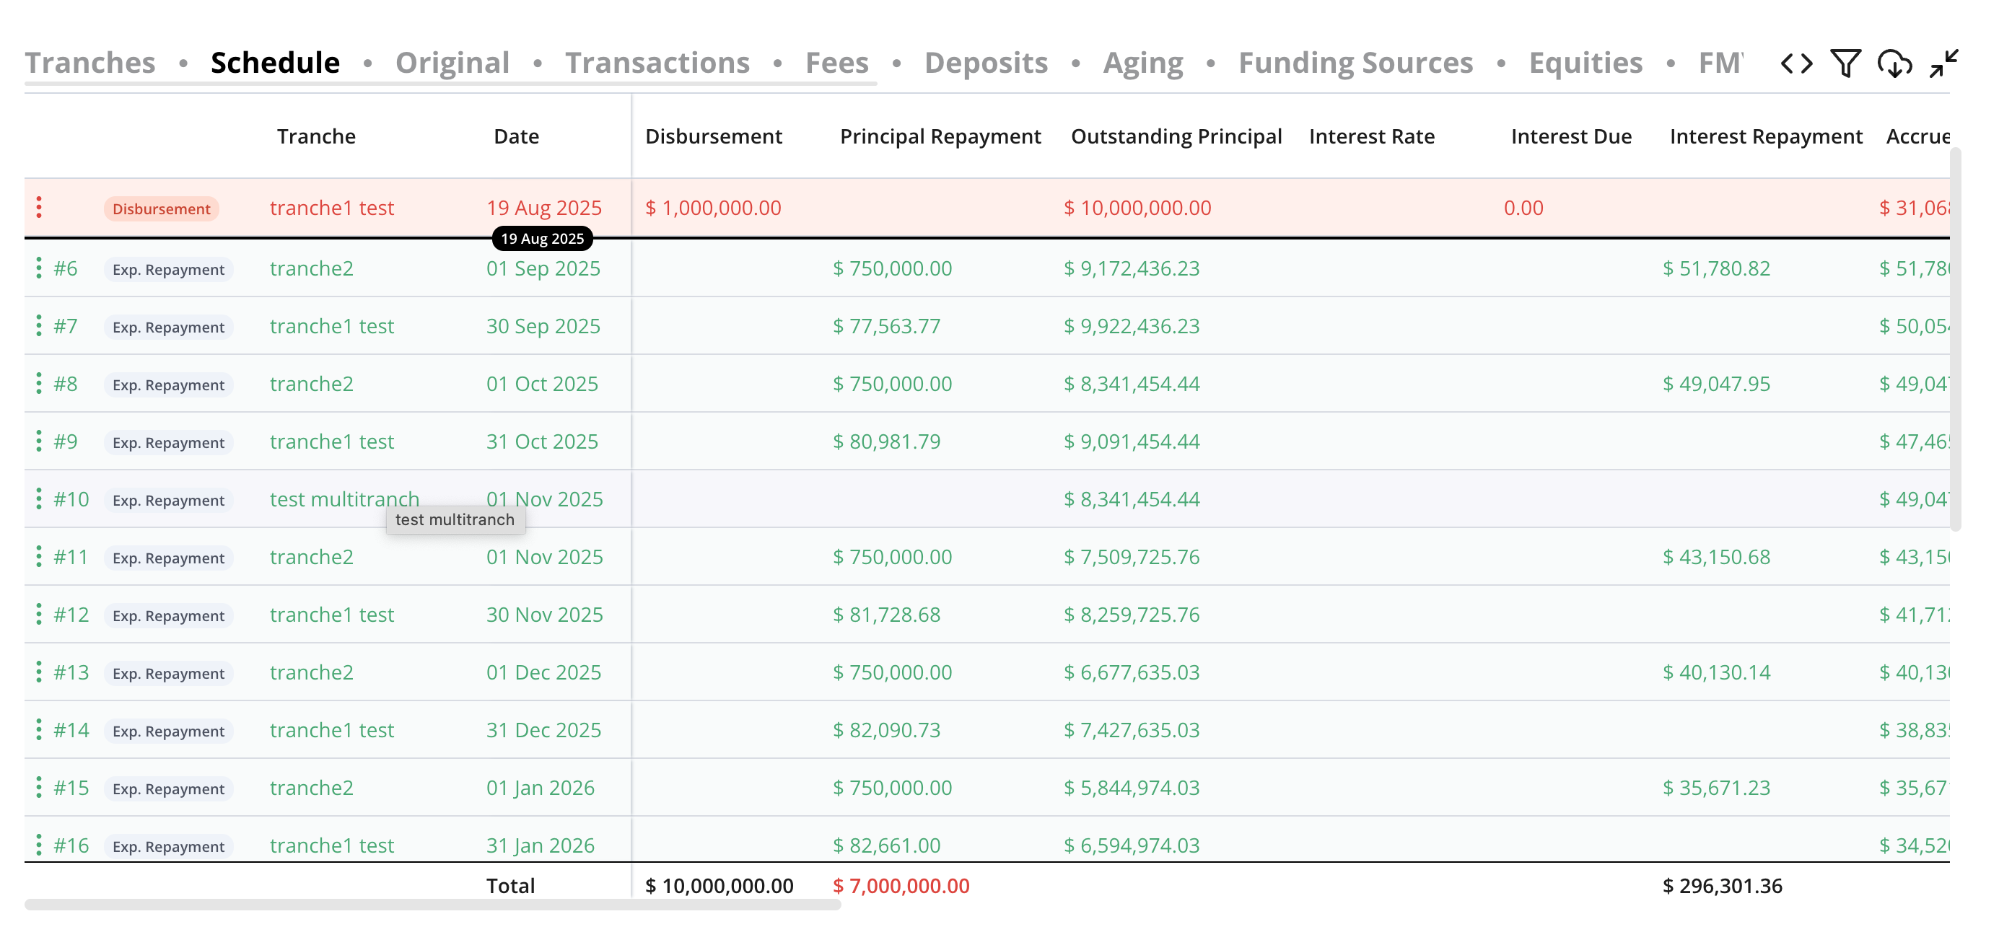Click the red Disbursement badge
1999x945 pixels.
(x=162, y=208)
